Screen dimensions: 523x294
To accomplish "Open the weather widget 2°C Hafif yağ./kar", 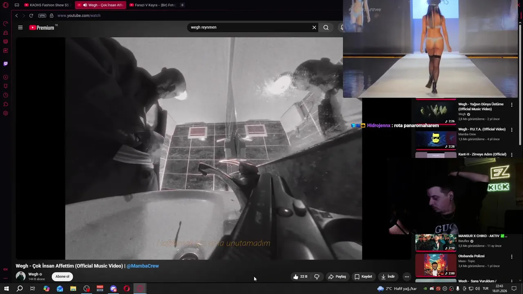I will (x=397, y=289).
